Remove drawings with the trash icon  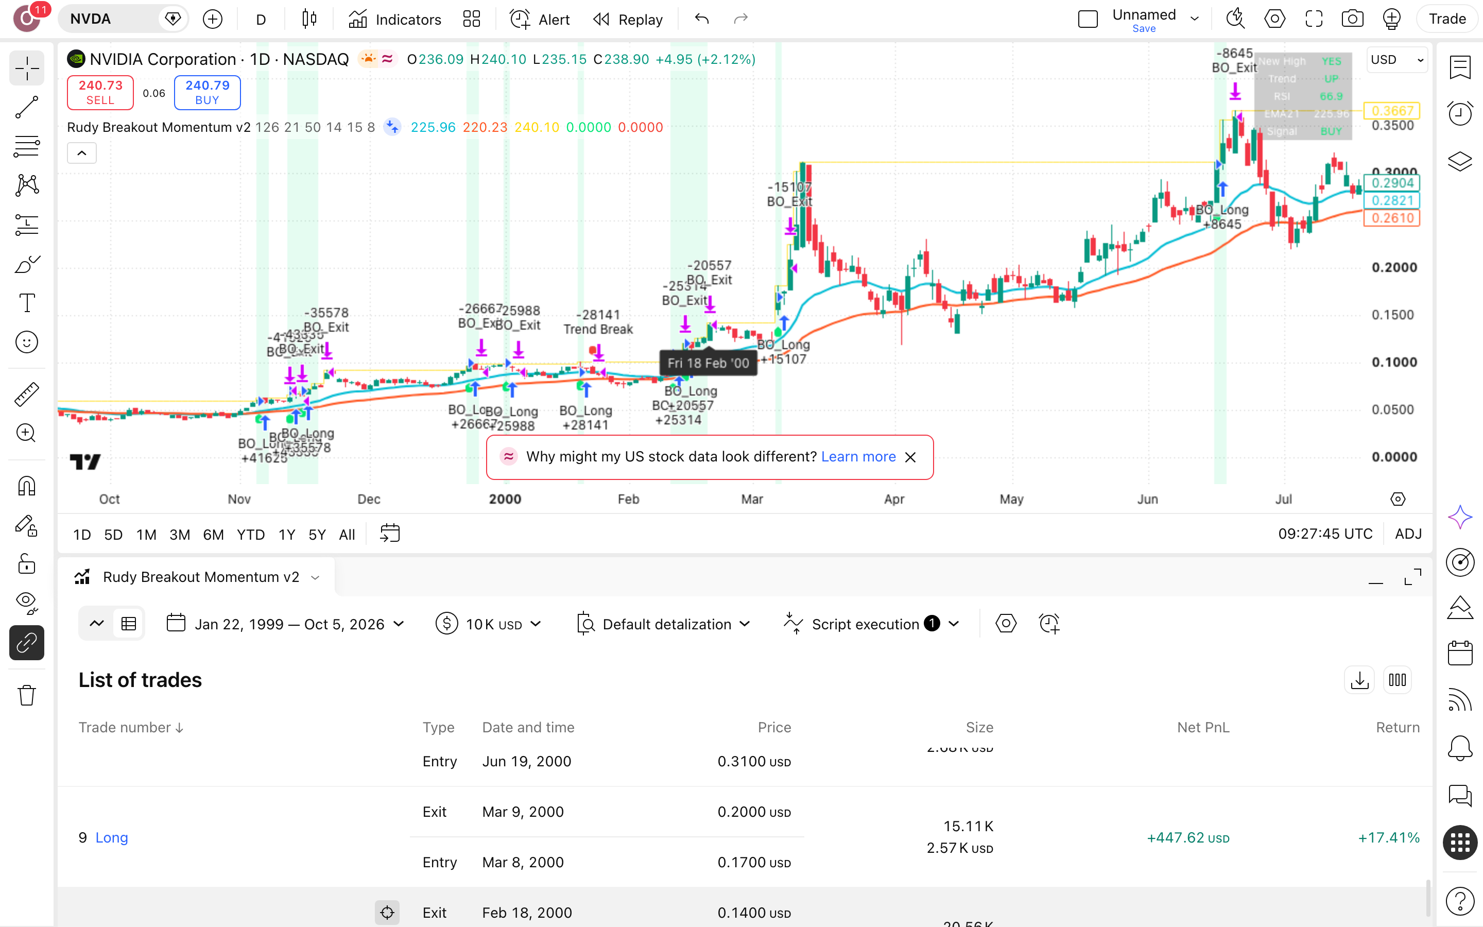(27, 695)
